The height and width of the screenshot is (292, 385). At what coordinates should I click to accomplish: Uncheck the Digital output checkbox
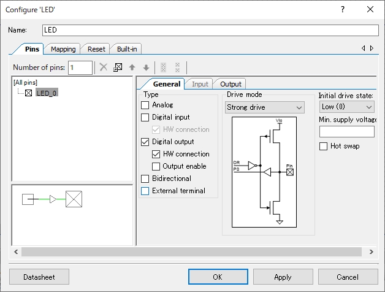pyautogui.click(x=145, y=142)
